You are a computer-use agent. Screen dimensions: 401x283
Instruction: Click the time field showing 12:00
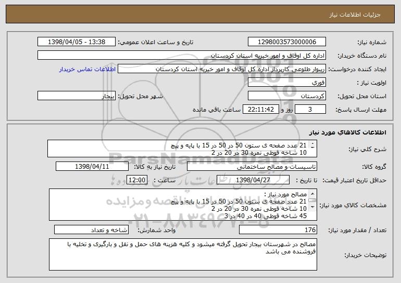coord(137,180)
